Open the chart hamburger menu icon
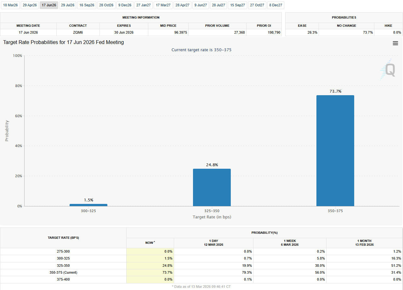403x290 pixels. click(395, 43)
